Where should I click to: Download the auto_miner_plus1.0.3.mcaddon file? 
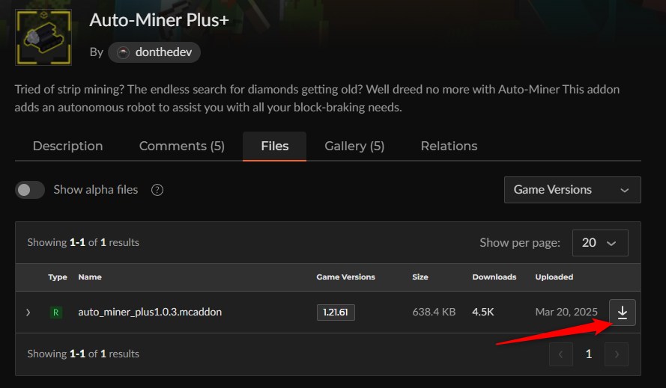(x=623, y=312)
